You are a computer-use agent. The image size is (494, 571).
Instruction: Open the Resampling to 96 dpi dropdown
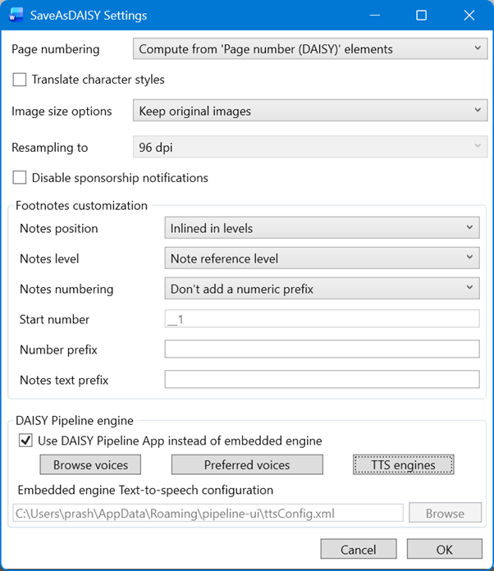310,147
